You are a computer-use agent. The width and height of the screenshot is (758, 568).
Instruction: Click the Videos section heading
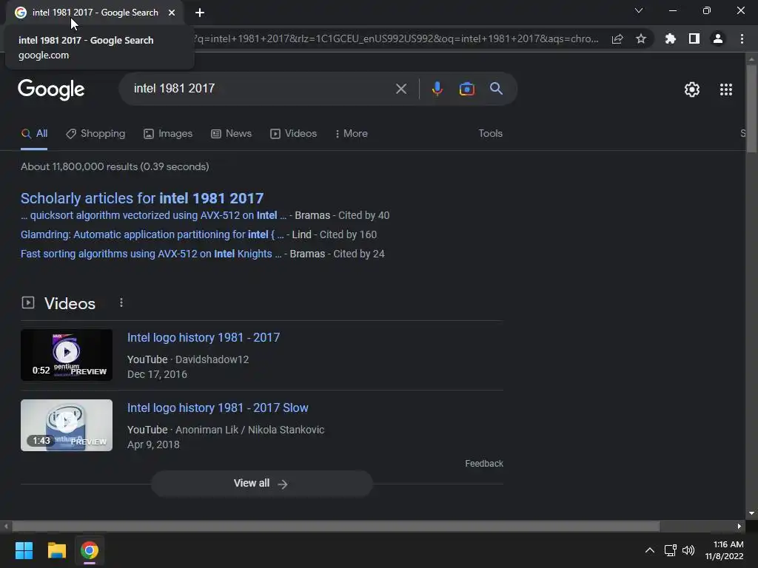click(x=70, y=303)
